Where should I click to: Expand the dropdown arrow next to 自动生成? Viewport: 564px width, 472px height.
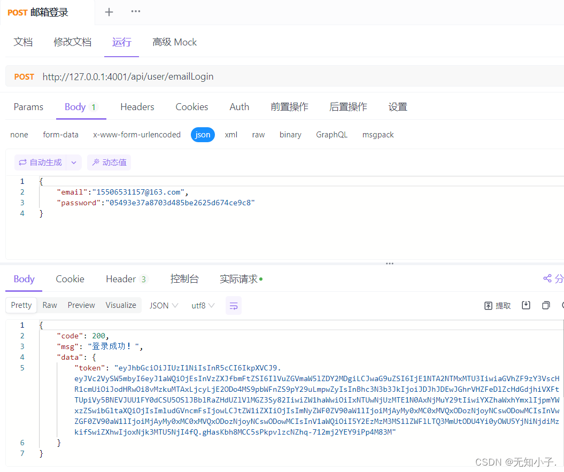point(74,163)
